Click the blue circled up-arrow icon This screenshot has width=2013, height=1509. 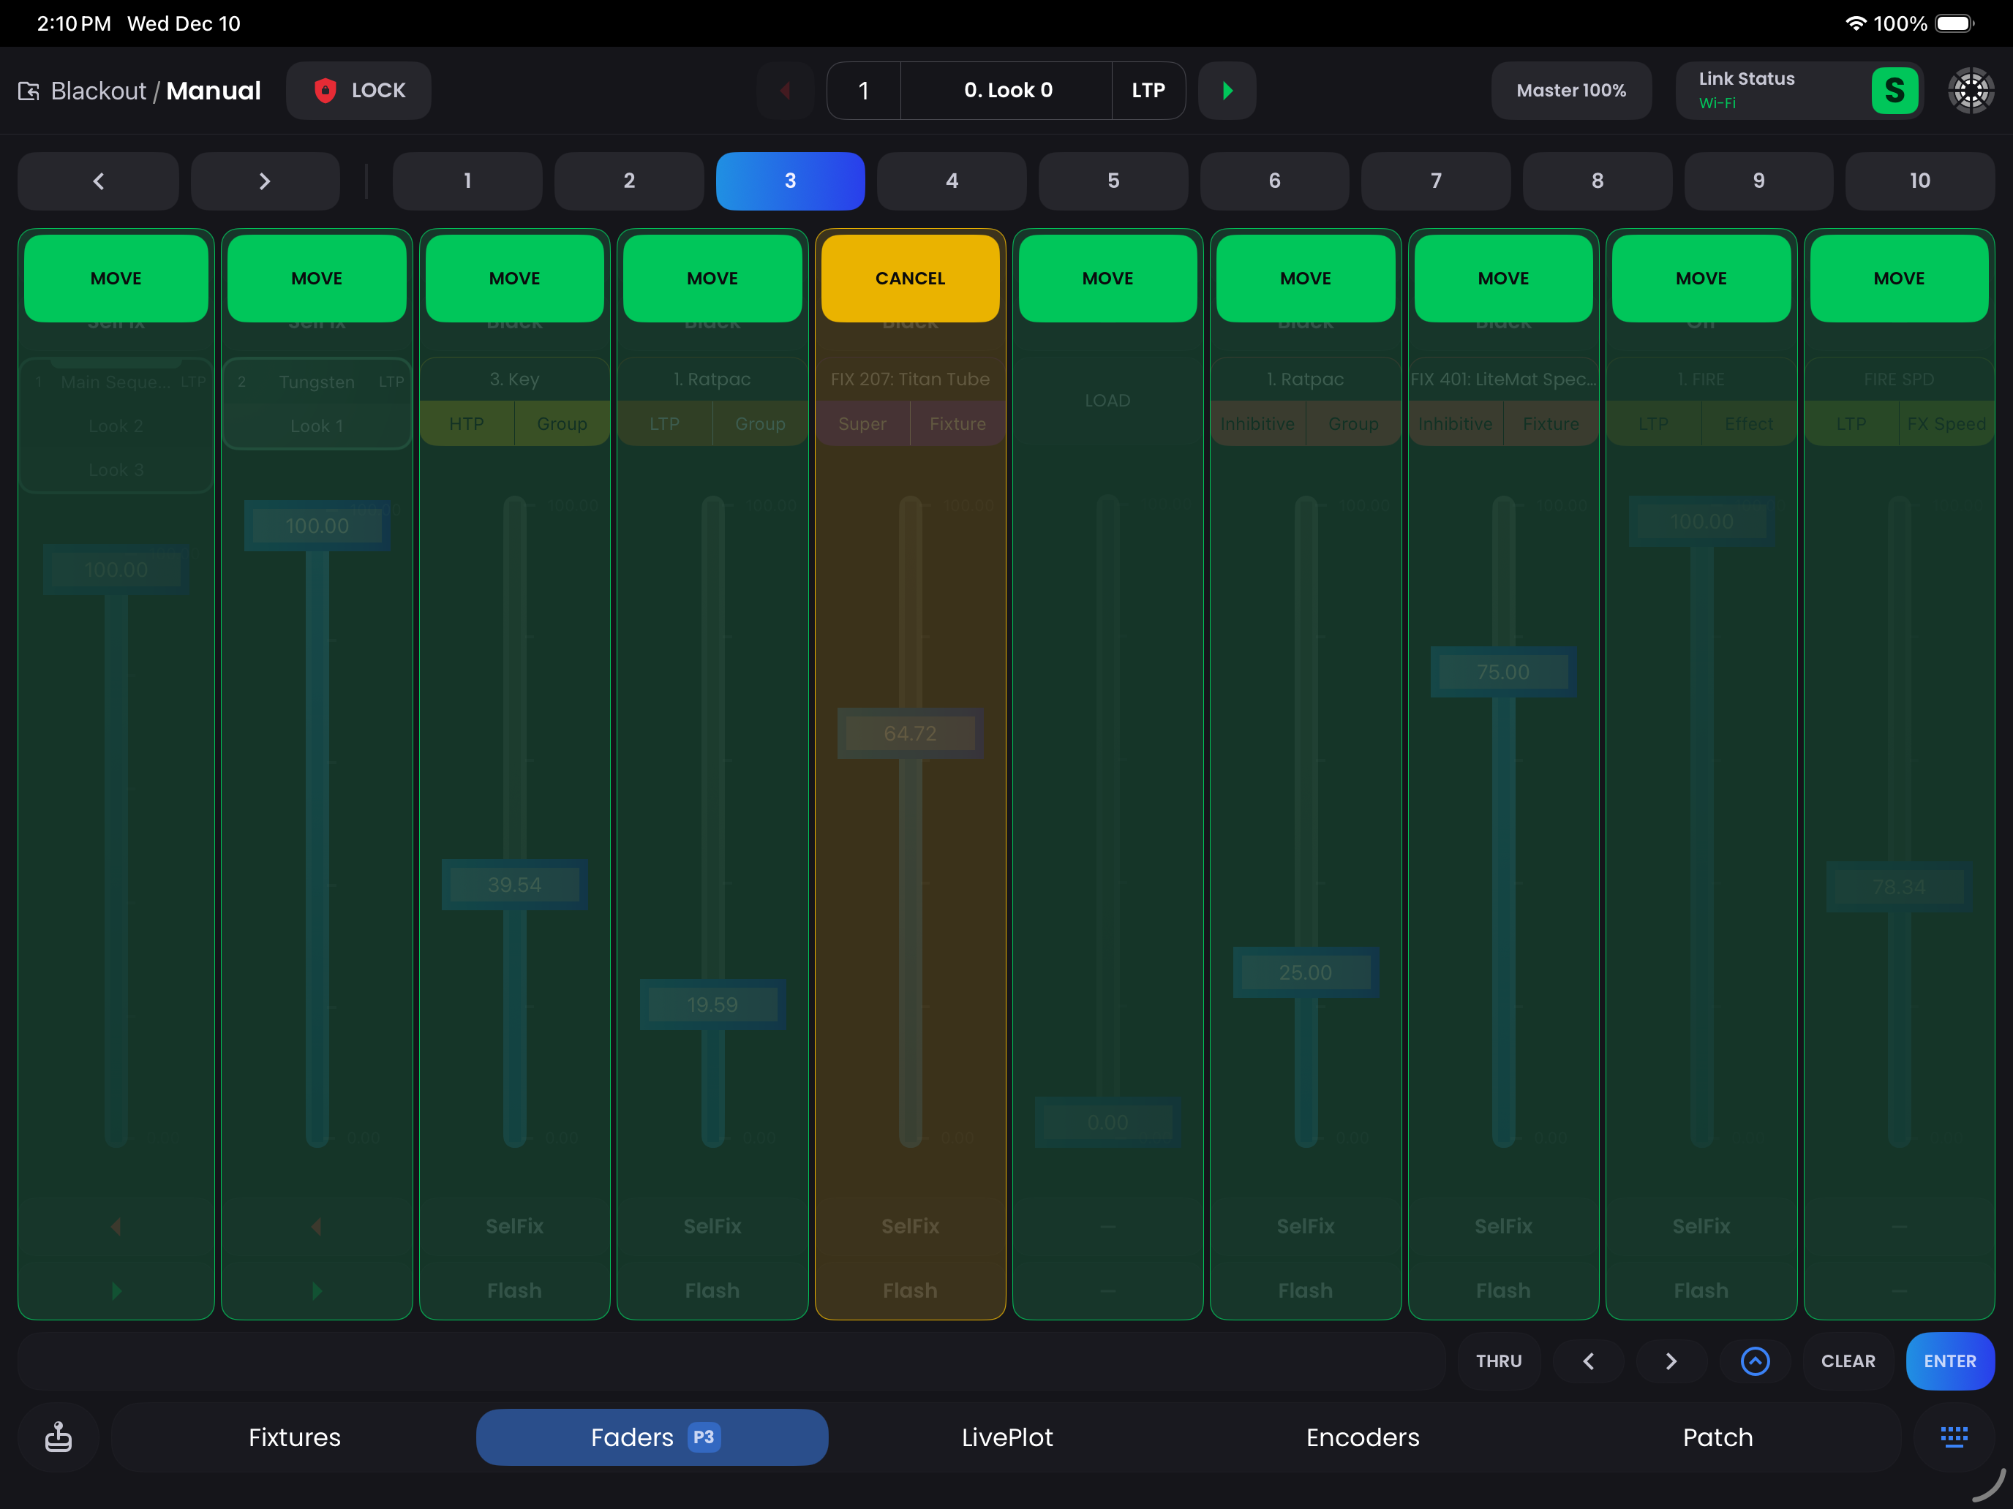click(x=1755, y=1361)
